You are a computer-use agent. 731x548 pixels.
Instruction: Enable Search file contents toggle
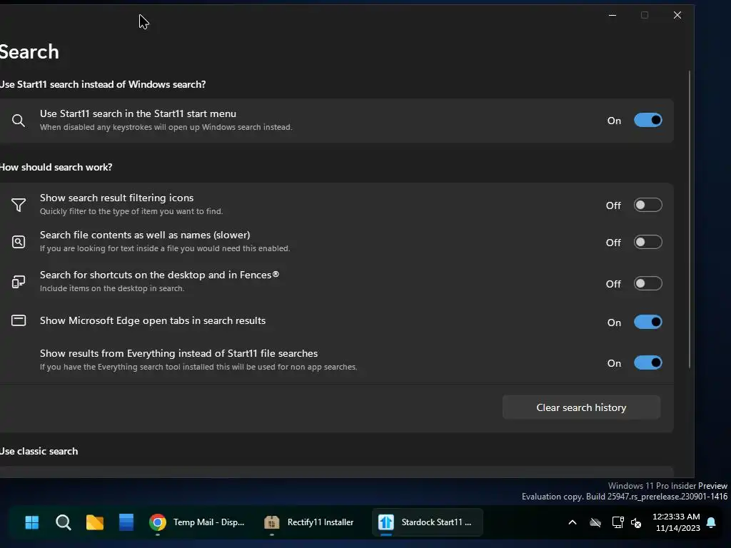pos(647,243)
